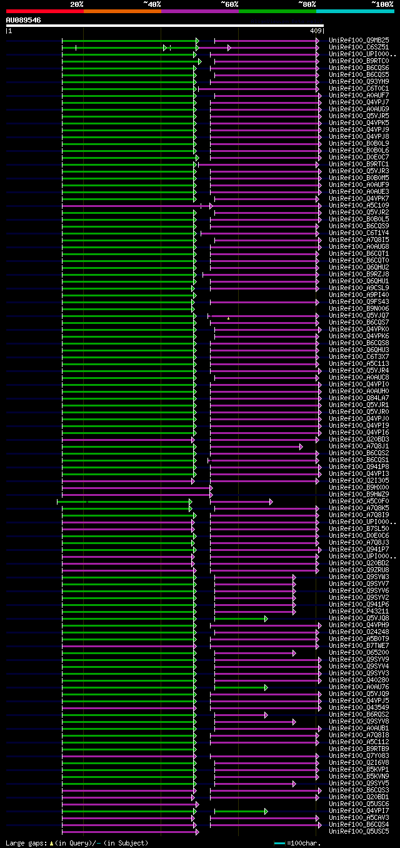Select hit UniRef100_Q941P8
Screen dimensions: 400x848
coord(359,467)
